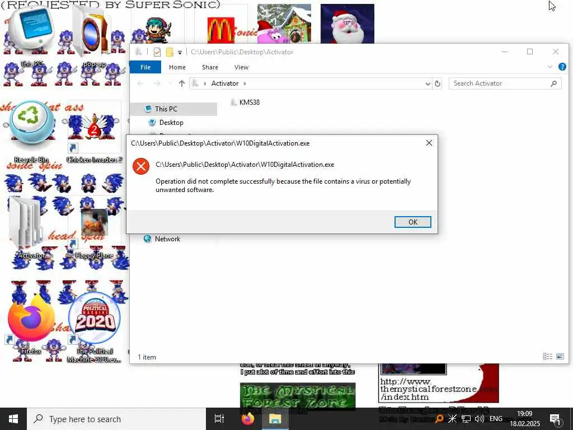Image resolution: width=573 pixels, height=430 pixels.
Task: Click the properties checkmark quick access icon
Action: point(157,52)
